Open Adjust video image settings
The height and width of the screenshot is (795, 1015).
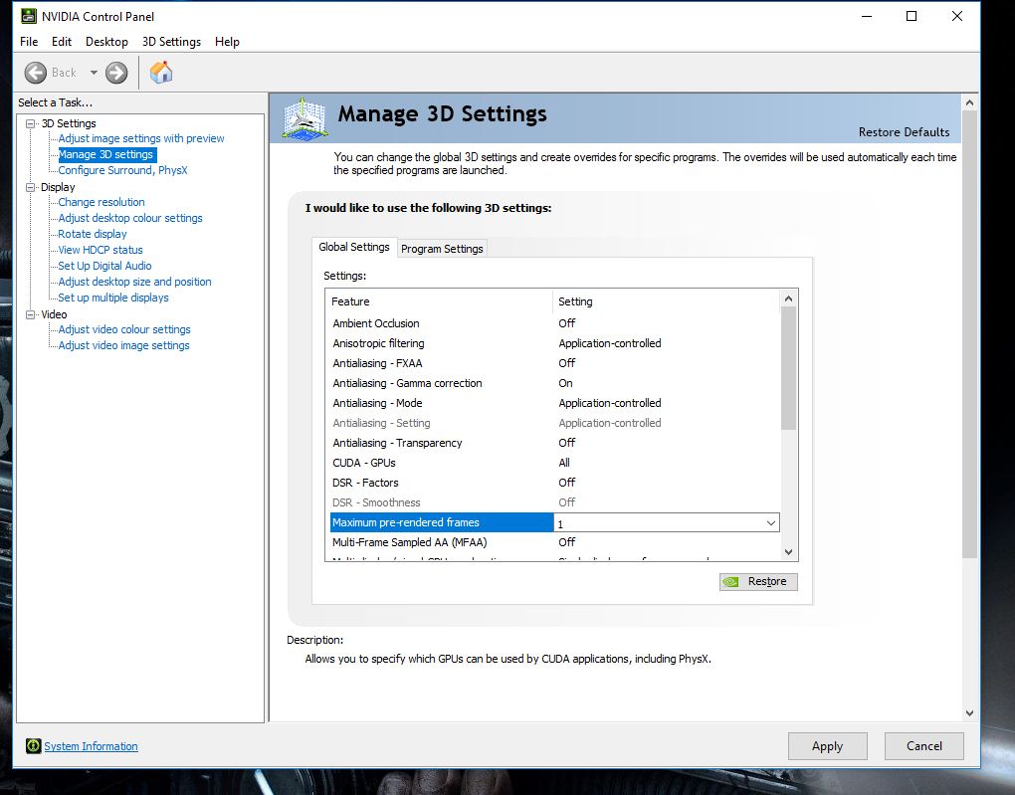tap(123, 345)
